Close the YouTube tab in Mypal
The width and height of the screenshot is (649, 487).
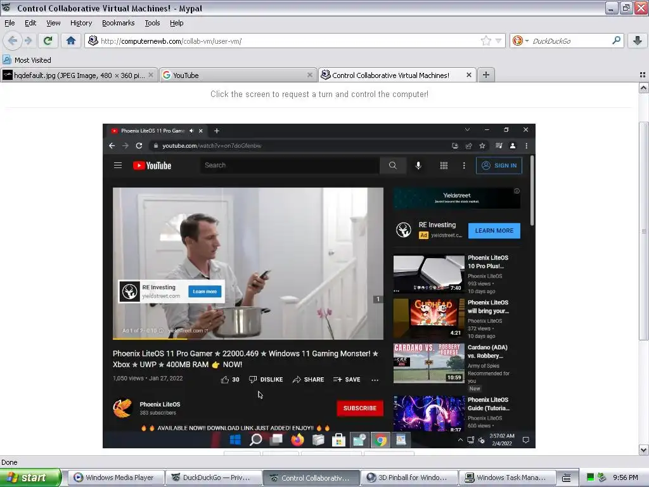[309, 75]
